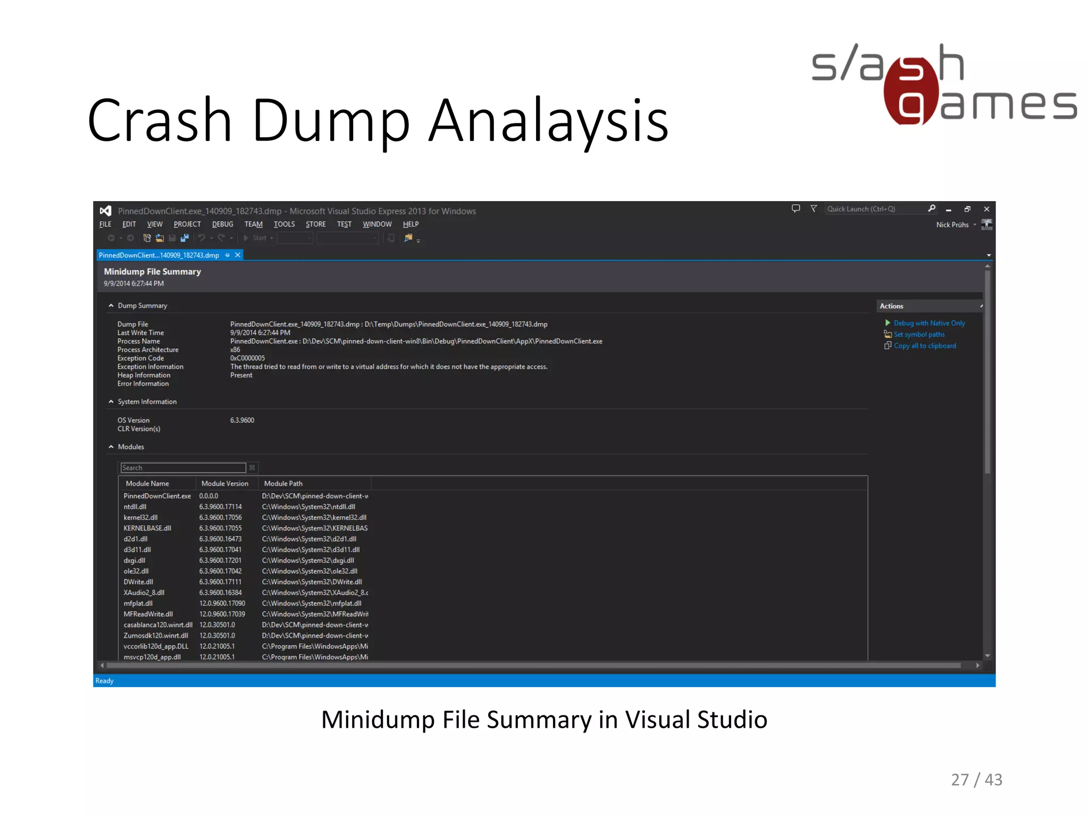The height and width of the screenshot is (817, 1089).
Task: Click the Quick Launch magnifier icon
Action: click(932, 209)
